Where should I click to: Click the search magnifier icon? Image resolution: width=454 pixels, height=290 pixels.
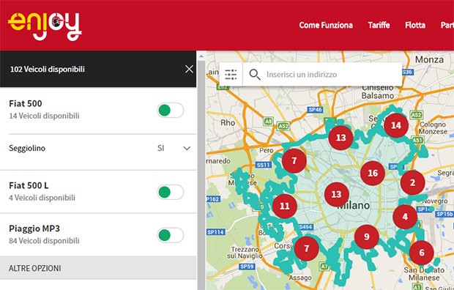coord(255,75)
